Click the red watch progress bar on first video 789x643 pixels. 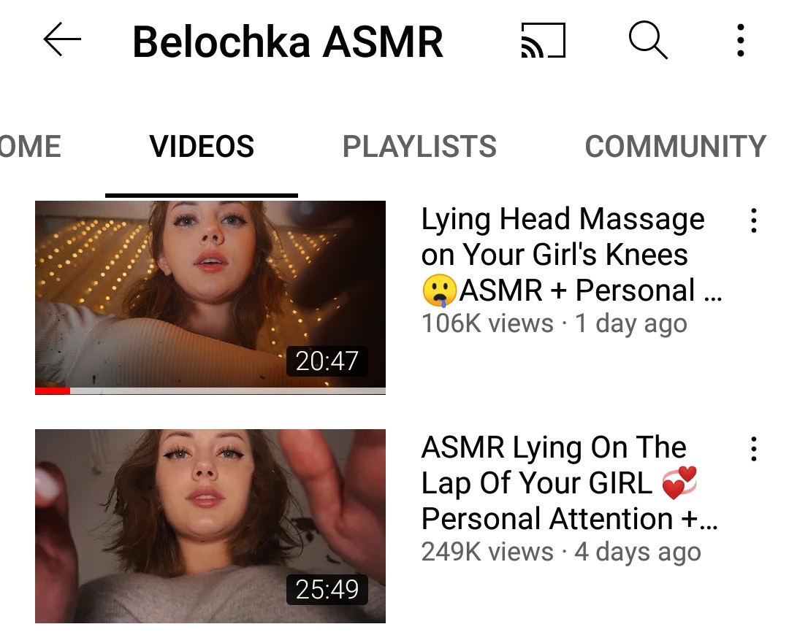coord(53,390)
